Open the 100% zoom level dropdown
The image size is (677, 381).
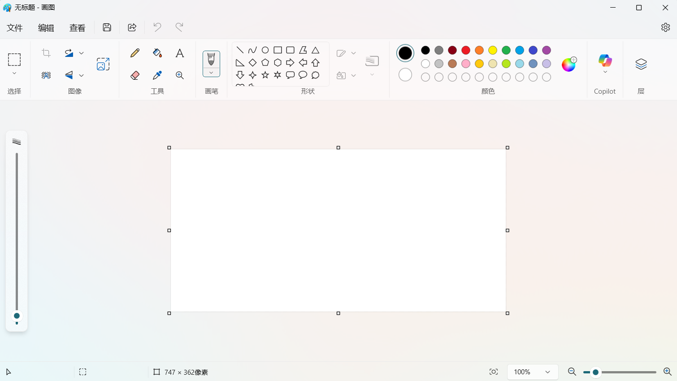(x=533, y=372)
